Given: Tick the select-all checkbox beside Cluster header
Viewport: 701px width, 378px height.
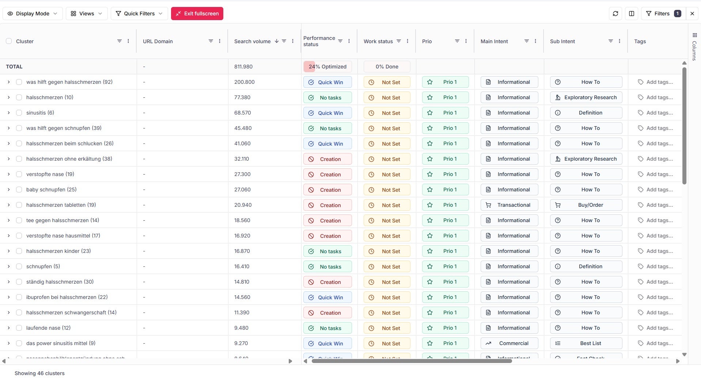Looking at the screenshot, I should tap(9, 41).
